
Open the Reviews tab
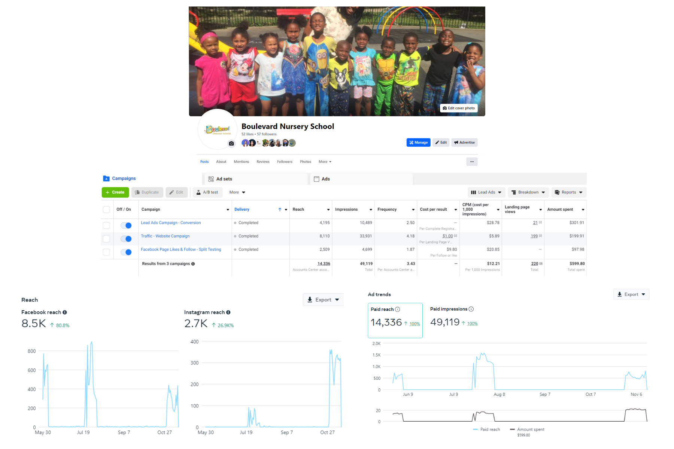263,162
